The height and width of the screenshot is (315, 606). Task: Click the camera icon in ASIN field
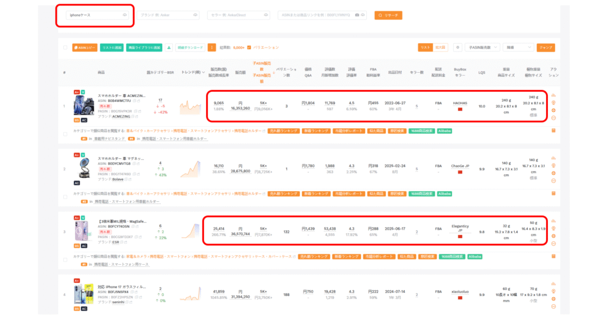[357, 15]
